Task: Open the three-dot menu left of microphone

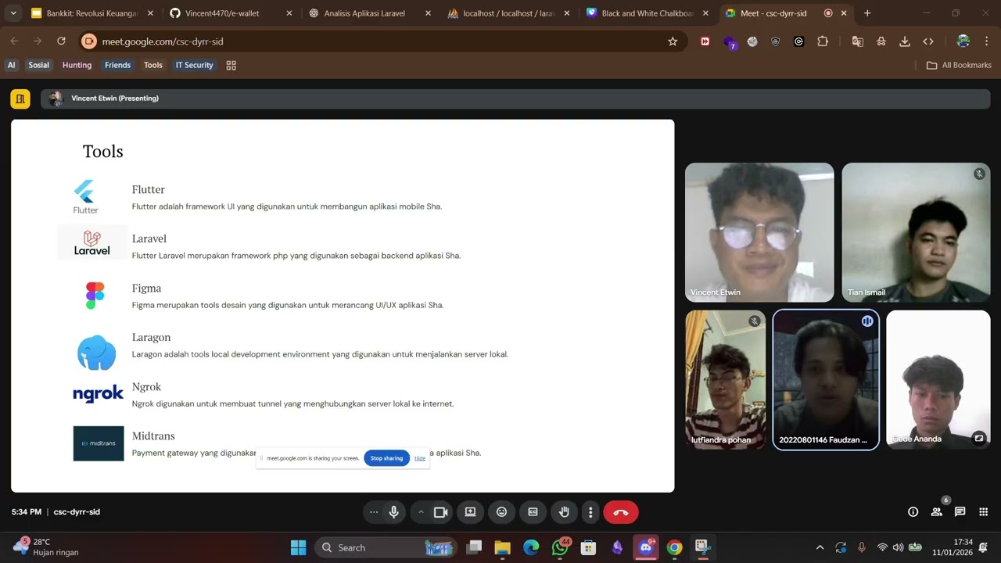Action: pos(374,512)
